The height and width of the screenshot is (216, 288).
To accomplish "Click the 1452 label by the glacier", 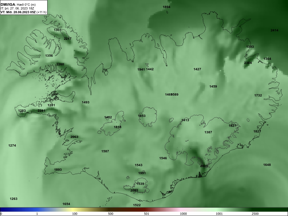I will point(108,117).
